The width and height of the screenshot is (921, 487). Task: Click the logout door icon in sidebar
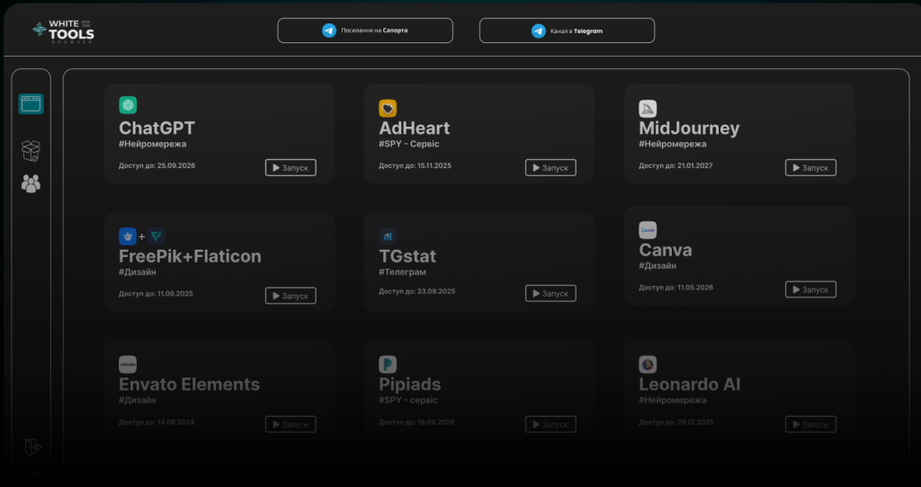[32, 447]
